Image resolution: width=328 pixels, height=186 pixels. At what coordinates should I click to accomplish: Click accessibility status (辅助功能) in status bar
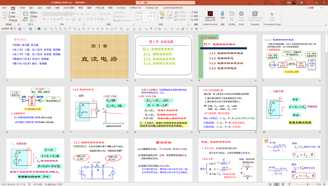coord(53,184)
